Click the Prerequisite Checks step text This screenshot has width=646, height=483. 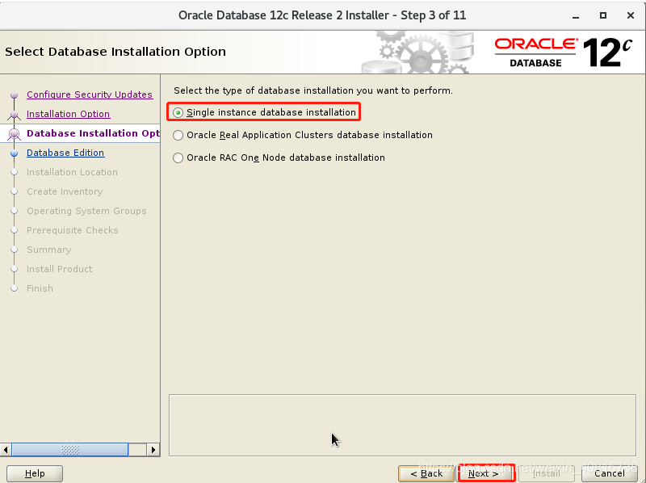coord(73,230)
